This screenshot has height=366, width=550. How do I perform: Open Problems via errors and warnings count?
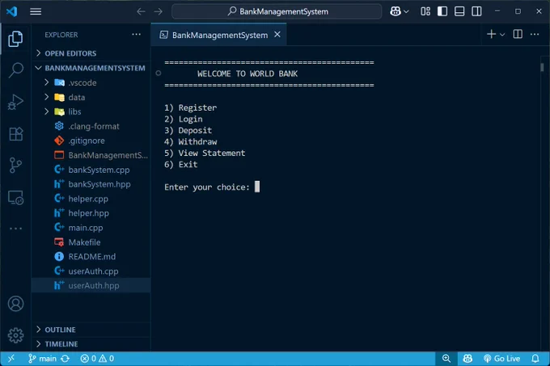coord(97,358)
